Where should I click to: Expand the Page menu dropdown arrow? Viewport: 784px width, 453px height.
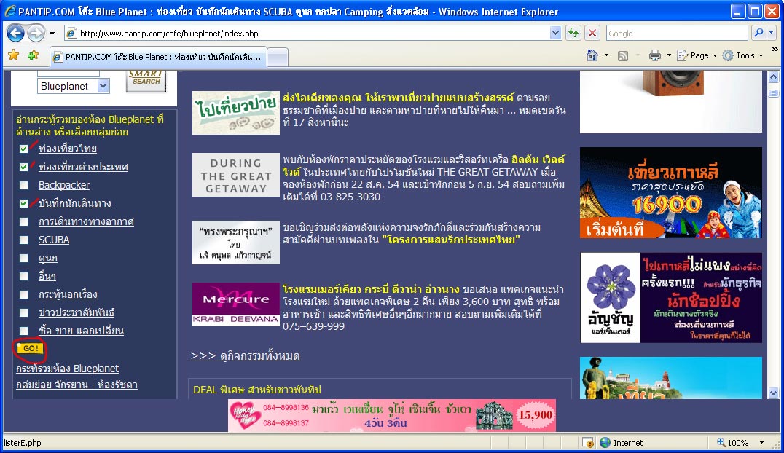(715, 55)
